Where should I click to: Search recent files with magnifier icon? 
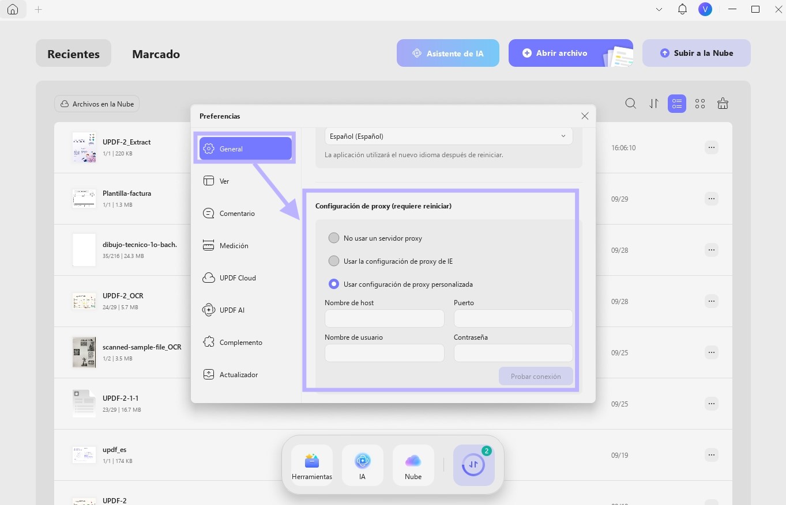(x=631, y=104)
